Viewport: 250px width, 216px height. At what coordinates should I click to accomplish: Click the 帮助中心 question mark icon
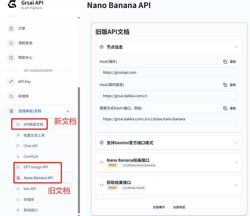pos(11,58)
